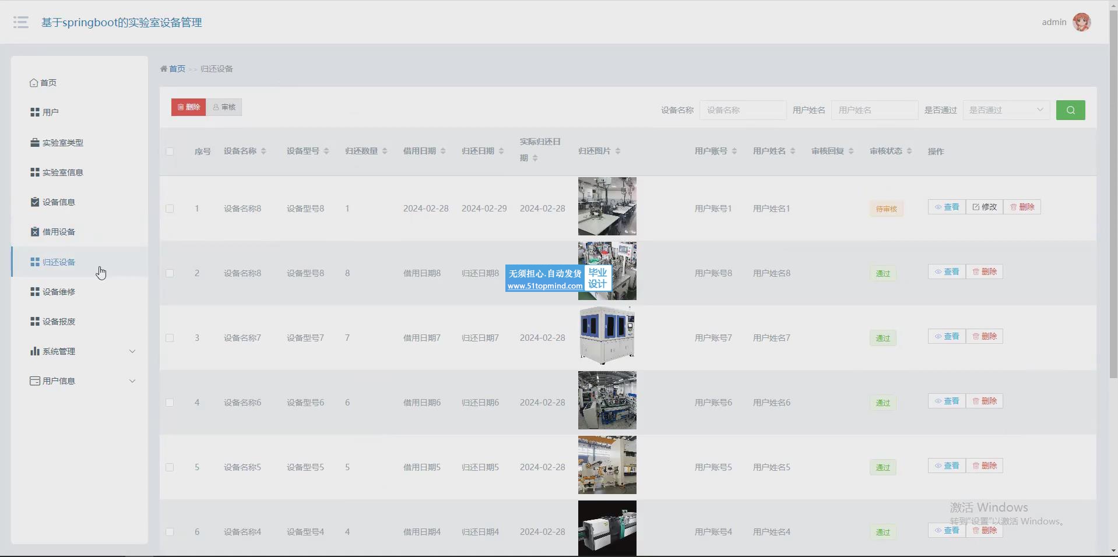The width and height of the screenshot is (1118, 557).
Task: Click the admin username text
Action: coord(1054,22)
